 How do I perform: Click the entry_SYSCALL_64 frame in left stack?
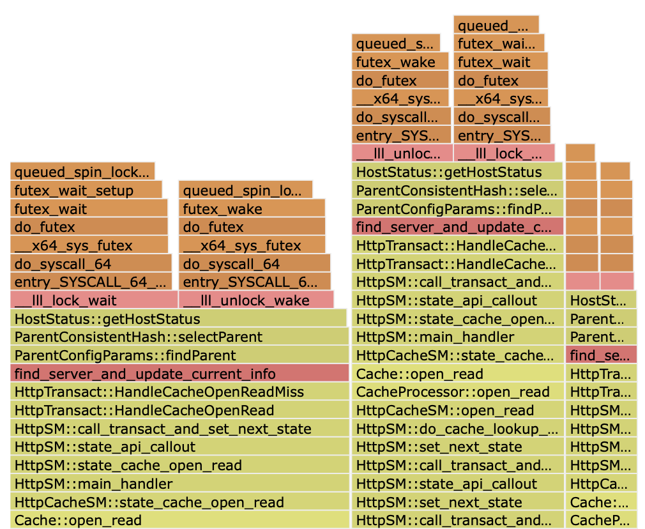tap(89, 281)
